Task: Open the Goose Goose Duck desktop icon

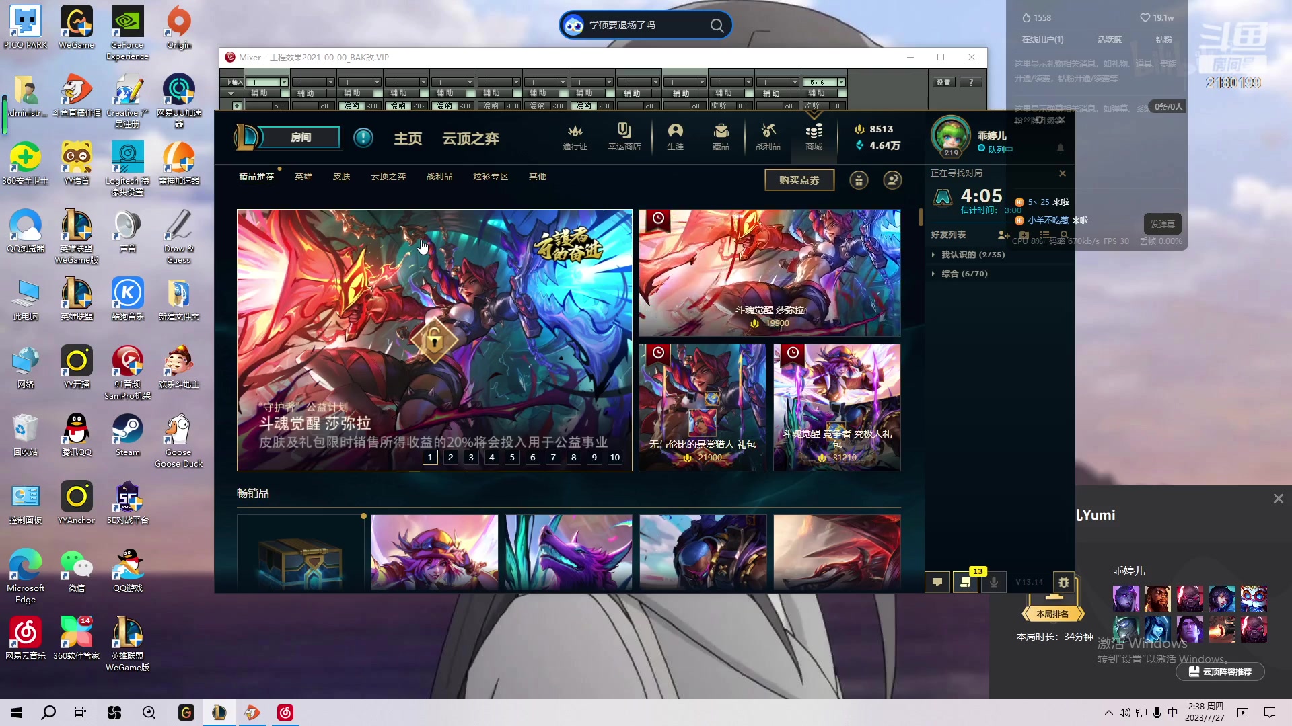Action: coord(178,441)
